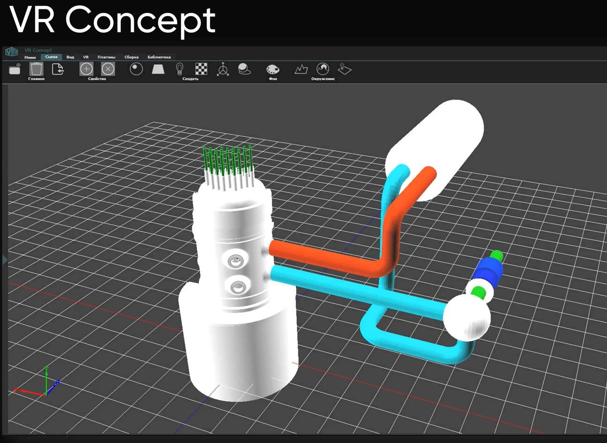Open the Плагины tab
The width and height of the screenshot is (607, 443).
[106, 57]
